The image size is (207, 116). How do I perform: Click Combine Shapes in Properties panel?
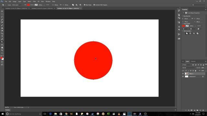click(x=187, y=34)
